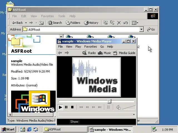Image resolution: width=178 pixels, height=133 pixels.
Task: Launch Internet Explorer from quick launch
Action: click(x=29, y=129)
